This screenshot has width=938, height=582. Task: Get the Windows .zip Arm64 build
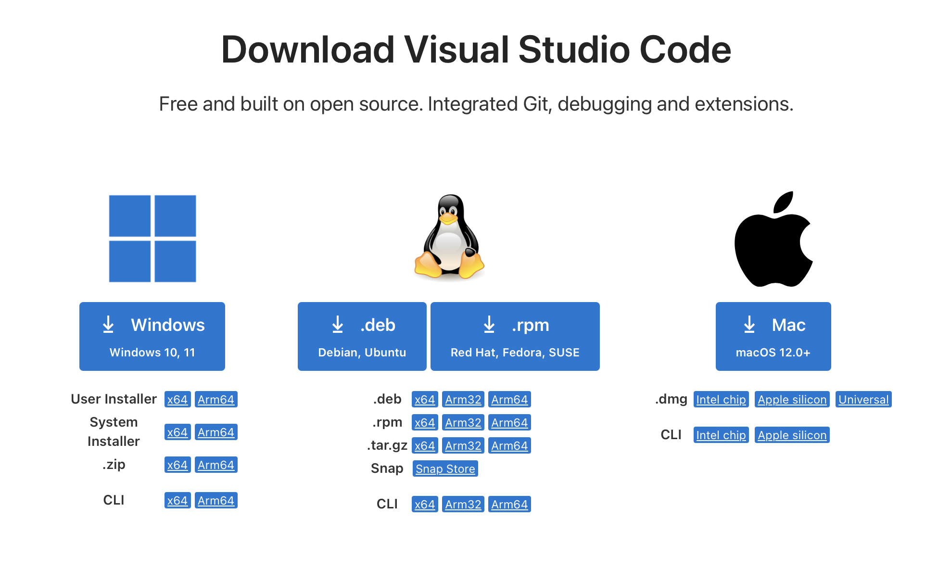(x=216, y=465)
